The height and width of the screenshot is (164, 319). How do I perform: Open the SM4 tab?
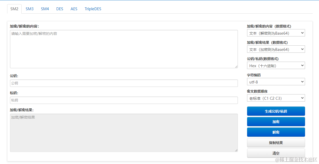coord(45,9)
